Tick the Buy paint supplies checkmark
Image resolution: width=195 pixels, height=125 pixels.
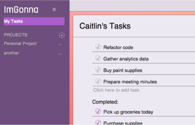click(98, 70)
